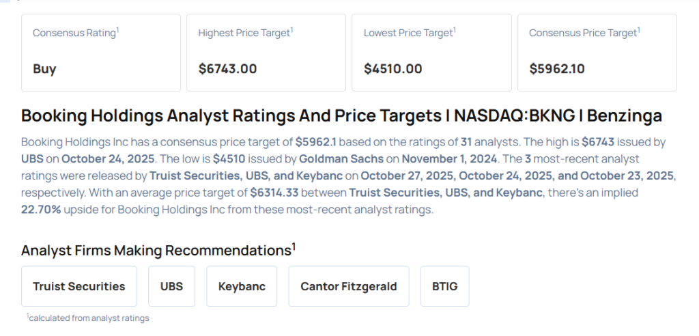699x336 pixels.
Task: Click the Consensus Rating card
Action: (x=101, y=52)
